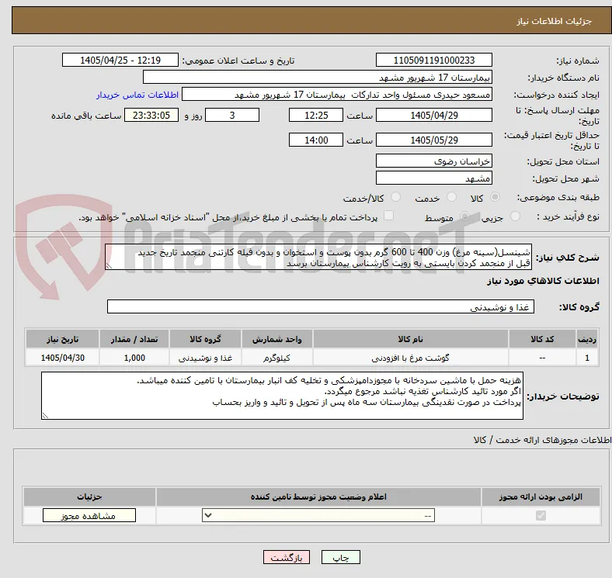Click the announcement date field 1405/04/25 - 12:19
This screenshot has width=612, height=578.
tap(120, 60)
